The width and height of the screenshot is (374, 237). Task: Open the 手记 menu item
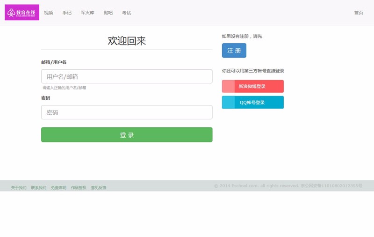coord(67,13)
